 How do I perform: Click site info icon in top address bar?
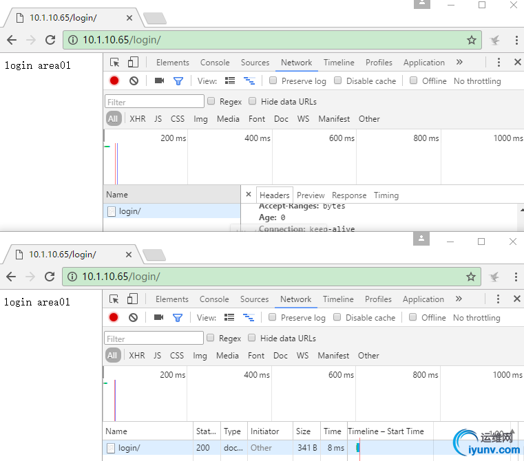point(73,40)
